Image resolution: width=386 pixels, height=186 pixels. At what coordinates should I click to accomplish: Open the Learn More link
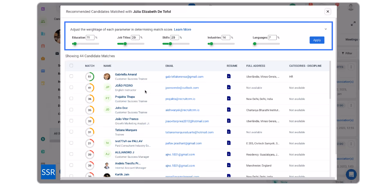coord(182,30)
